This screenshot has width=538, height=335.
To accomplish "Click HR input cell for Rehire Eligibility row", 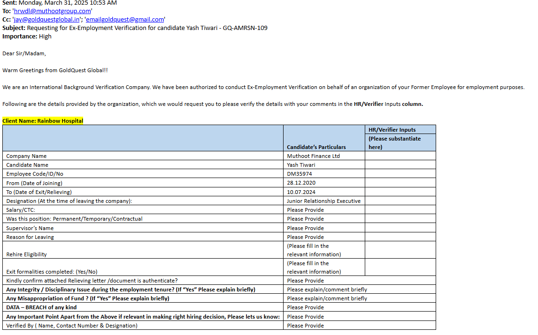I will 400,250.
